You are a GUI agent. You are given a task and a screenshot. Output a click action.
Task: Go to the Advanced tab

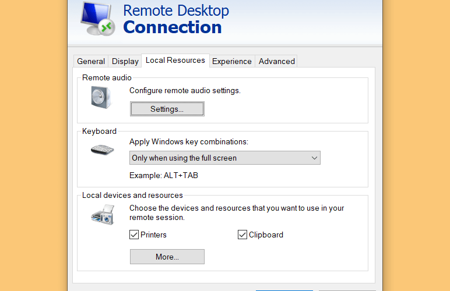click(x=277, y=61)
